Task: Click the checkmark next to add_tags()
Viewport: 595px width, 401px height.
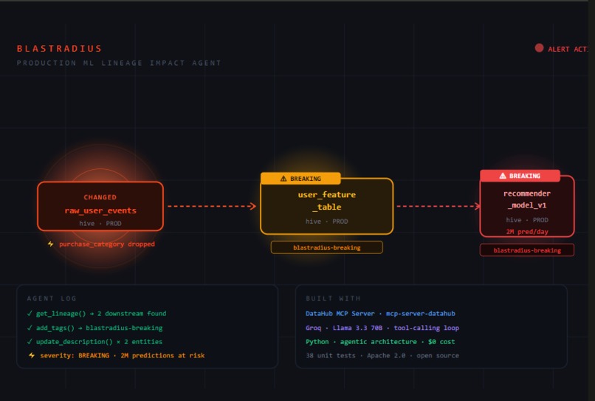Action: tap(30, 328)
